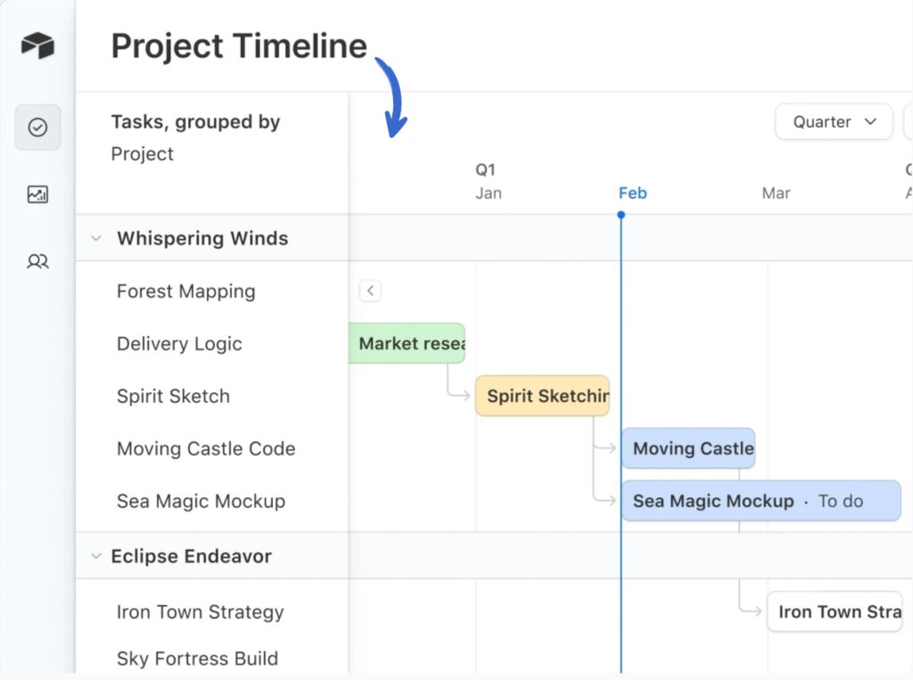Click the Whispering Winds group name
The image size is (913, 680).
[202, 238]
